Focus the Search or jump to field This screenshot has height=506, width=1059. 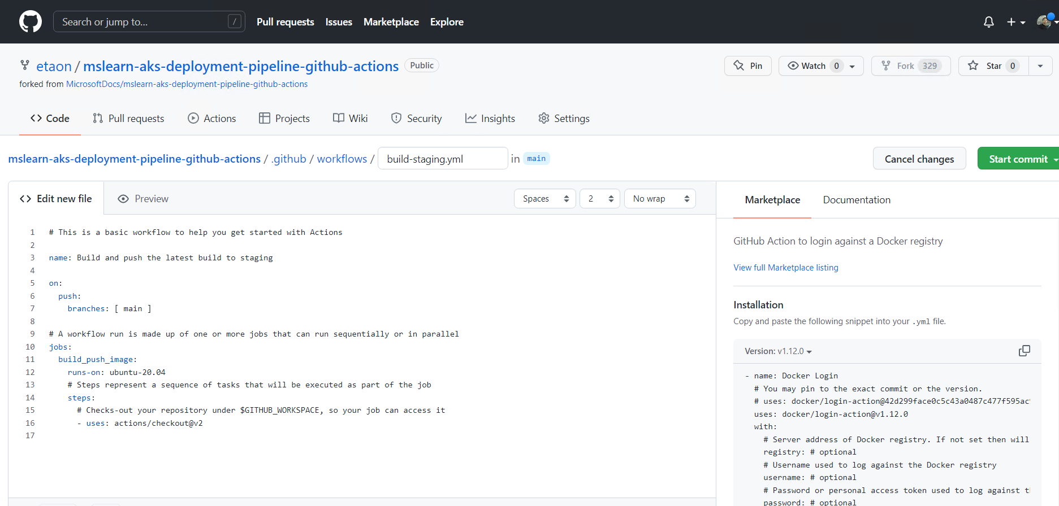(149, 21)
